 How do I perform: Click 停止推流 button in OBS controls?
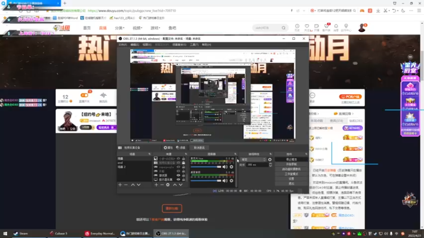point(291,160)
